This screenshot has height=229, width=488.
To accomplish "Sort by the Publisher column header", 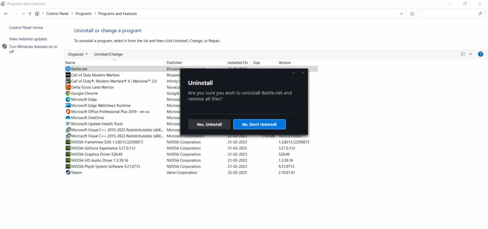I will 196,63.
